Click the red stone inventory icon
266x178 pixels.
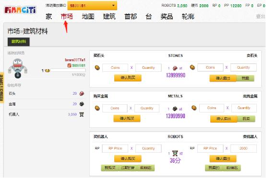82,93
